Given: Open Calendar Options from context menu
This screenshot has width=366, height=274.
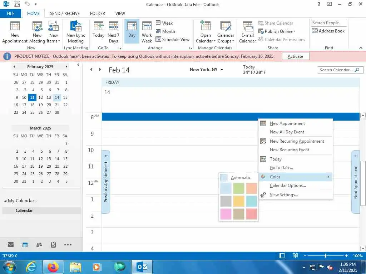Looking at the screenshot, I should (296, 186).
